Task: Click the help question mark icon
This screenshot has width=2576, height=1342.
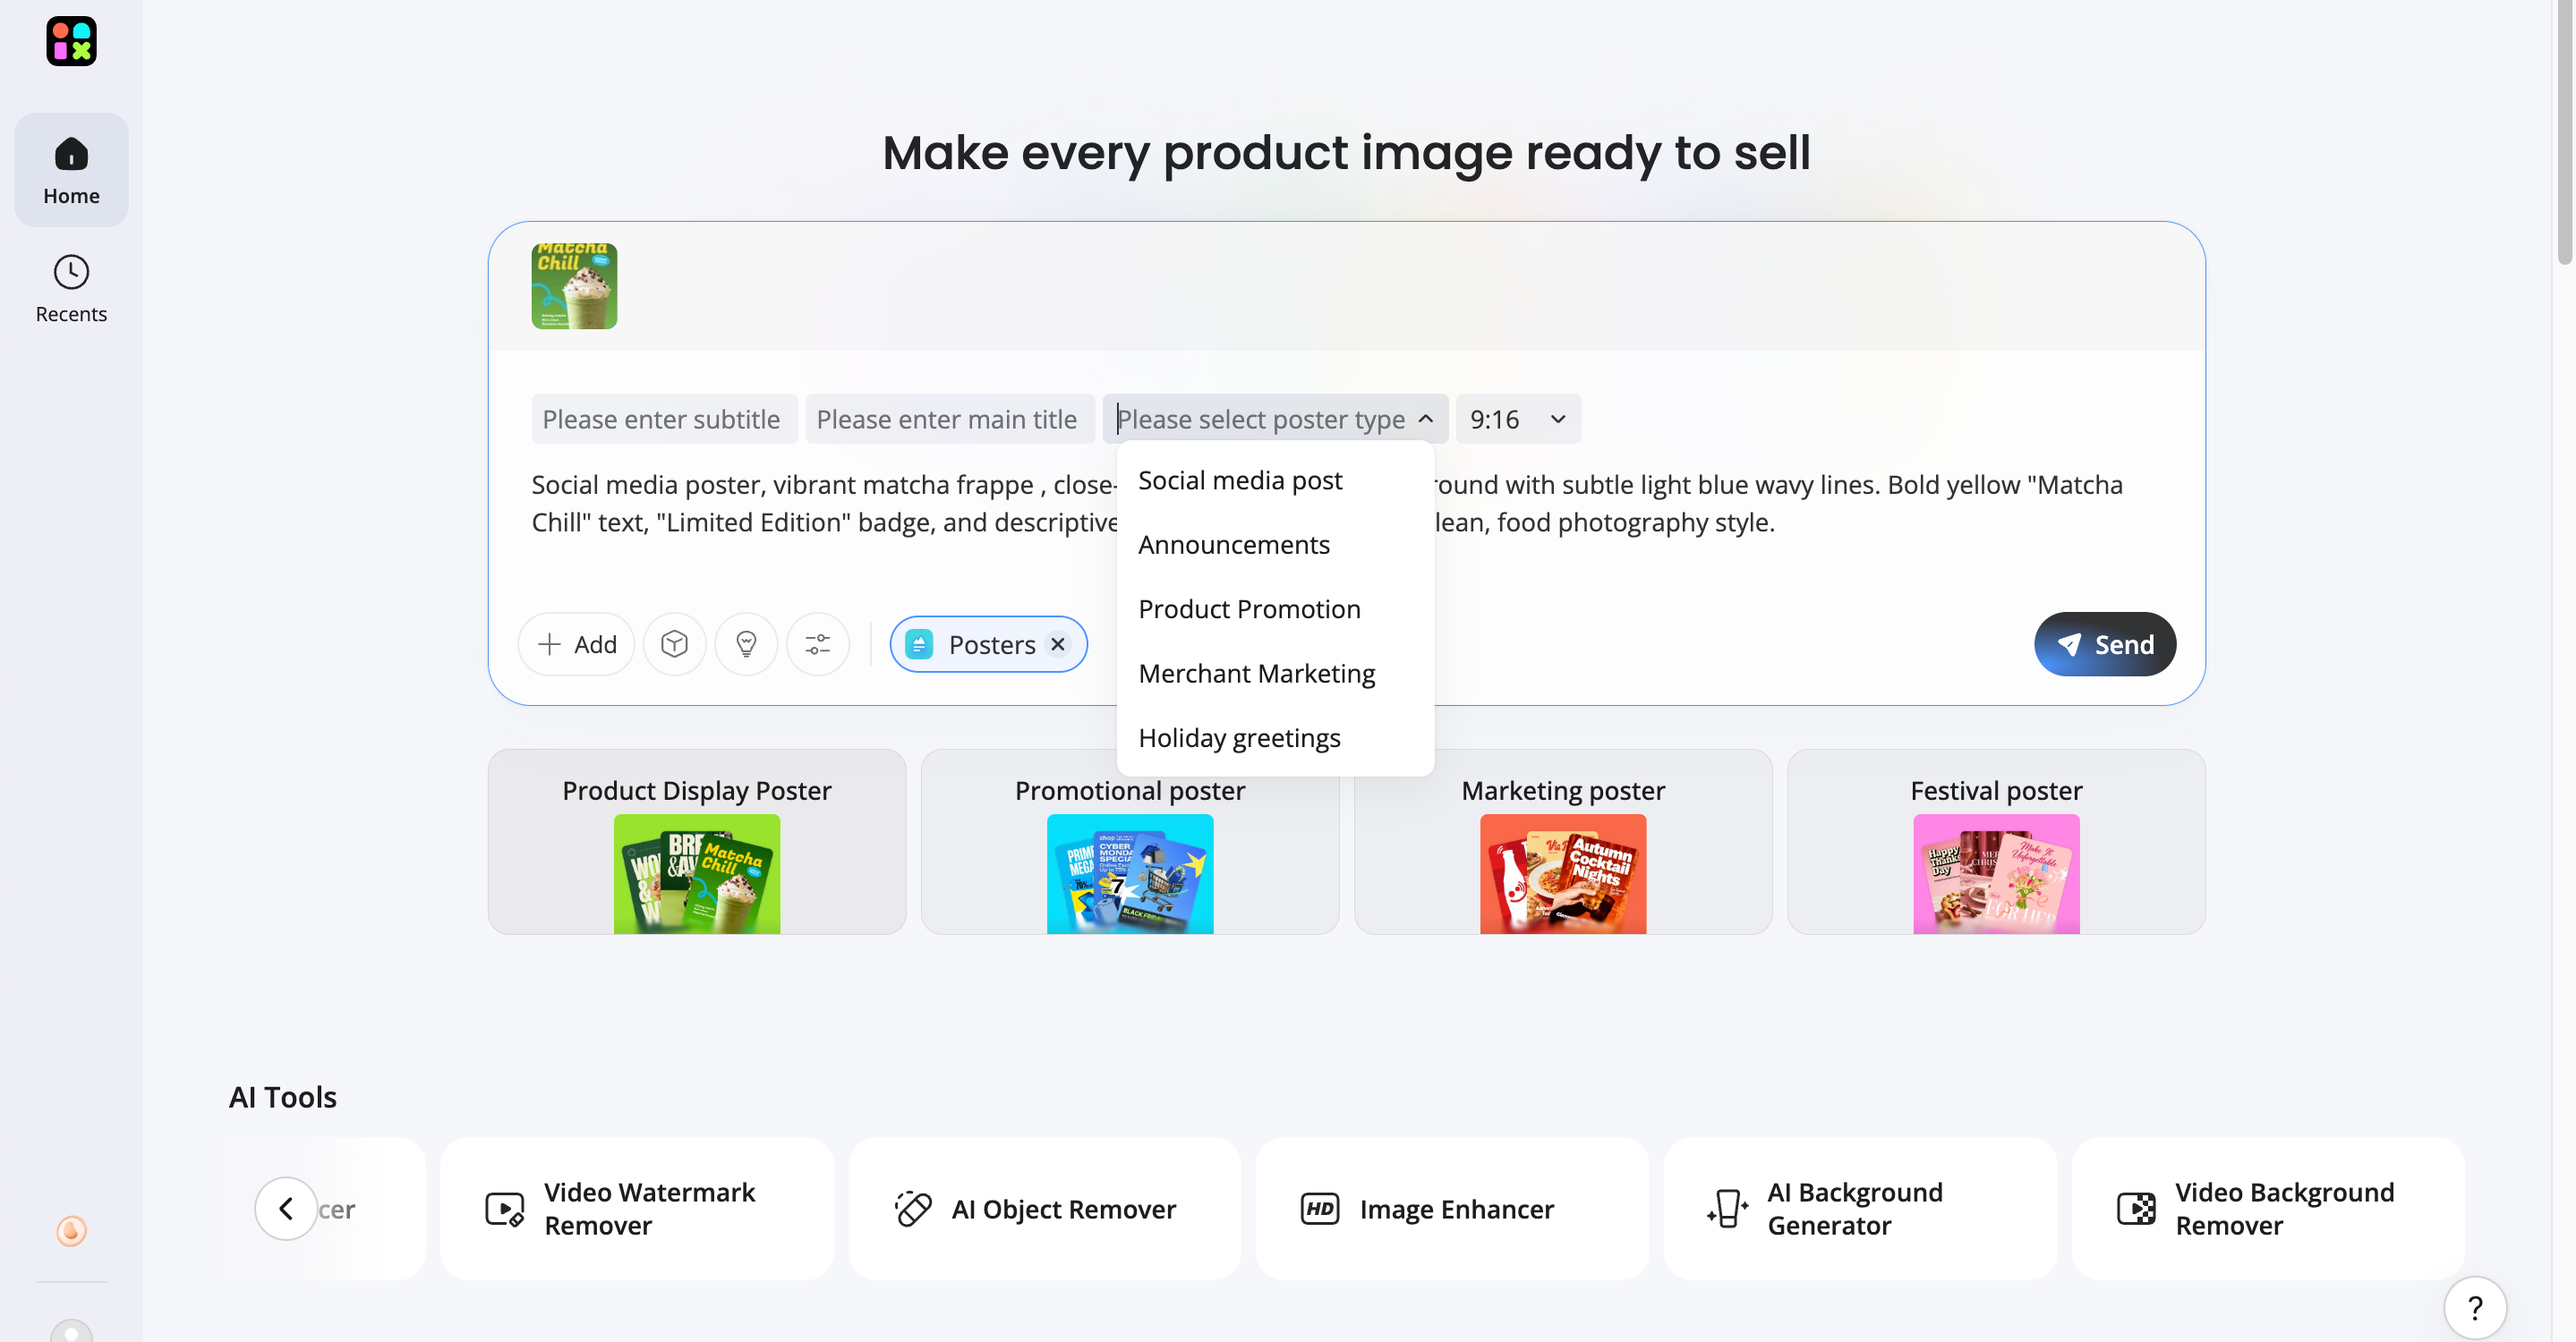Action: [2474, 1307]
